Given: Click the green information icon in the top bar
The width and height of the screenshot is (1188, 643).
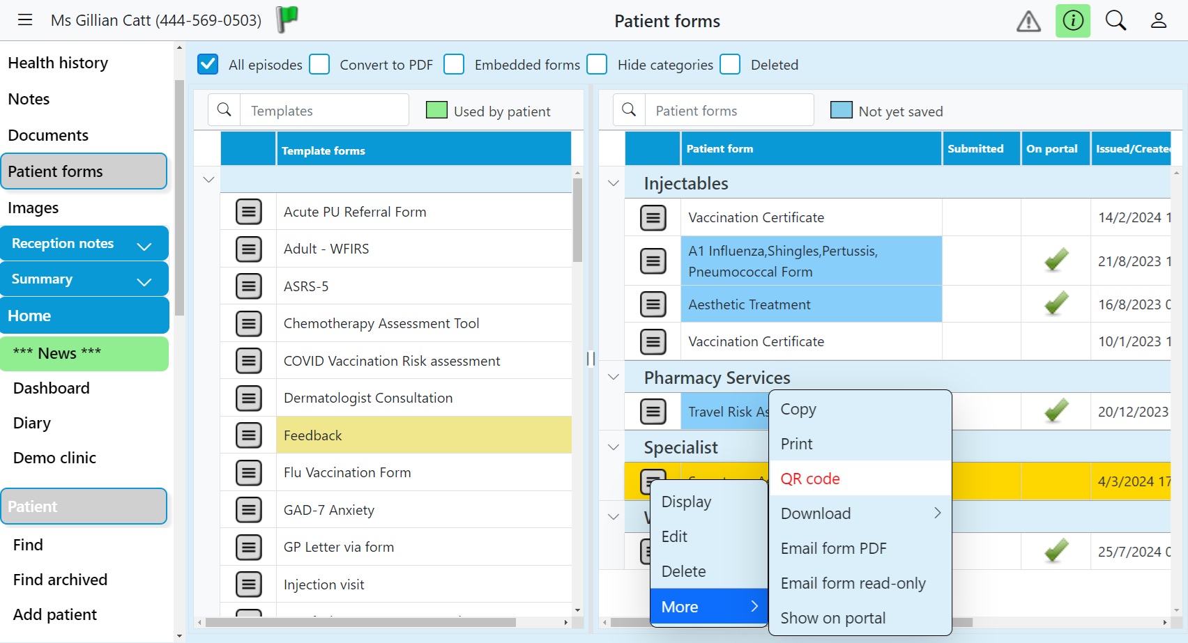Looking at the screenshot, I should tap(1073, 21).
